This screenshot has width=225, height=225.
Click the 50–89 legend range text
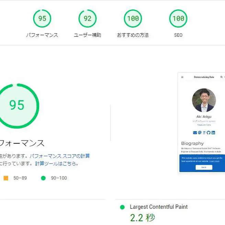[x=20, y=178]
